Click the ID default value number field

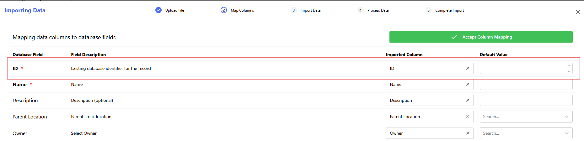[x=522, y=68]
